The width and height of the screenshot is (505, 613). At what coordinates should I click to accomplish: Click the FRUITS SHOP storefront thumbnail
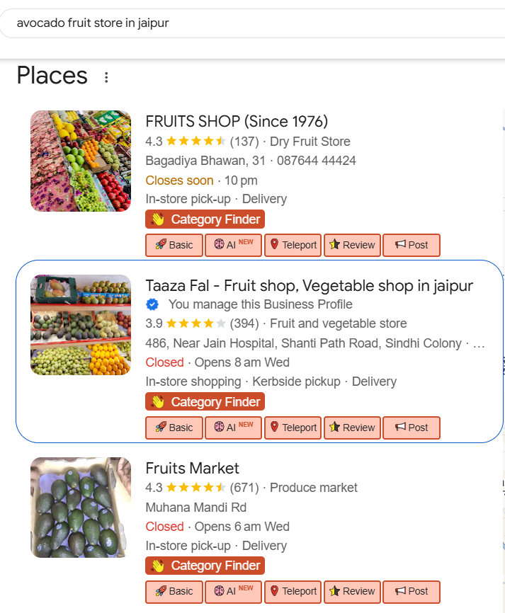[x=81, y=161]
